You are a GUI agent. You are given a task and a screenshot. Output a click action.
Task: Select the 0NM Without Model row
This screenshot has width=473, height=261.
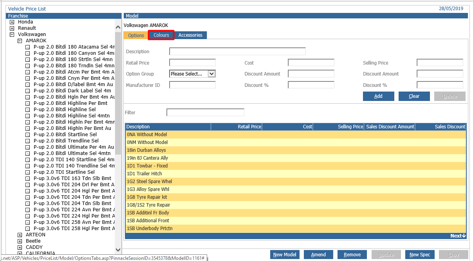point(296,142)
